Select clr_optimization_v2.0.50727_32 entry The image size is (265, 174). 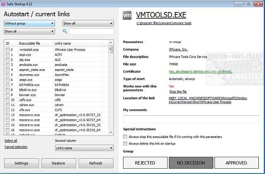coord(77,115)
